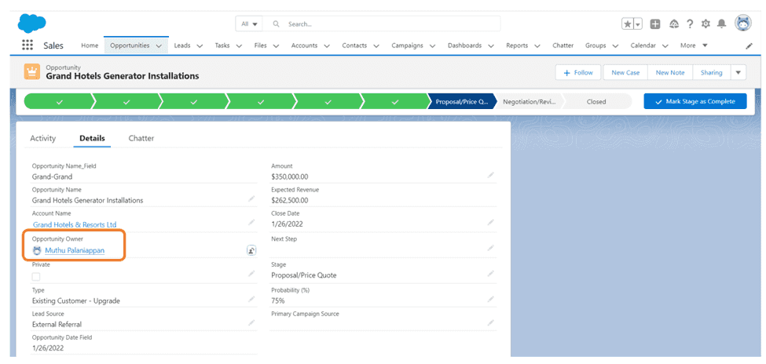Expand the Accounts tab chevron
Image resolution: width=766 pixels, height=364 pixels.
(326, 45)
